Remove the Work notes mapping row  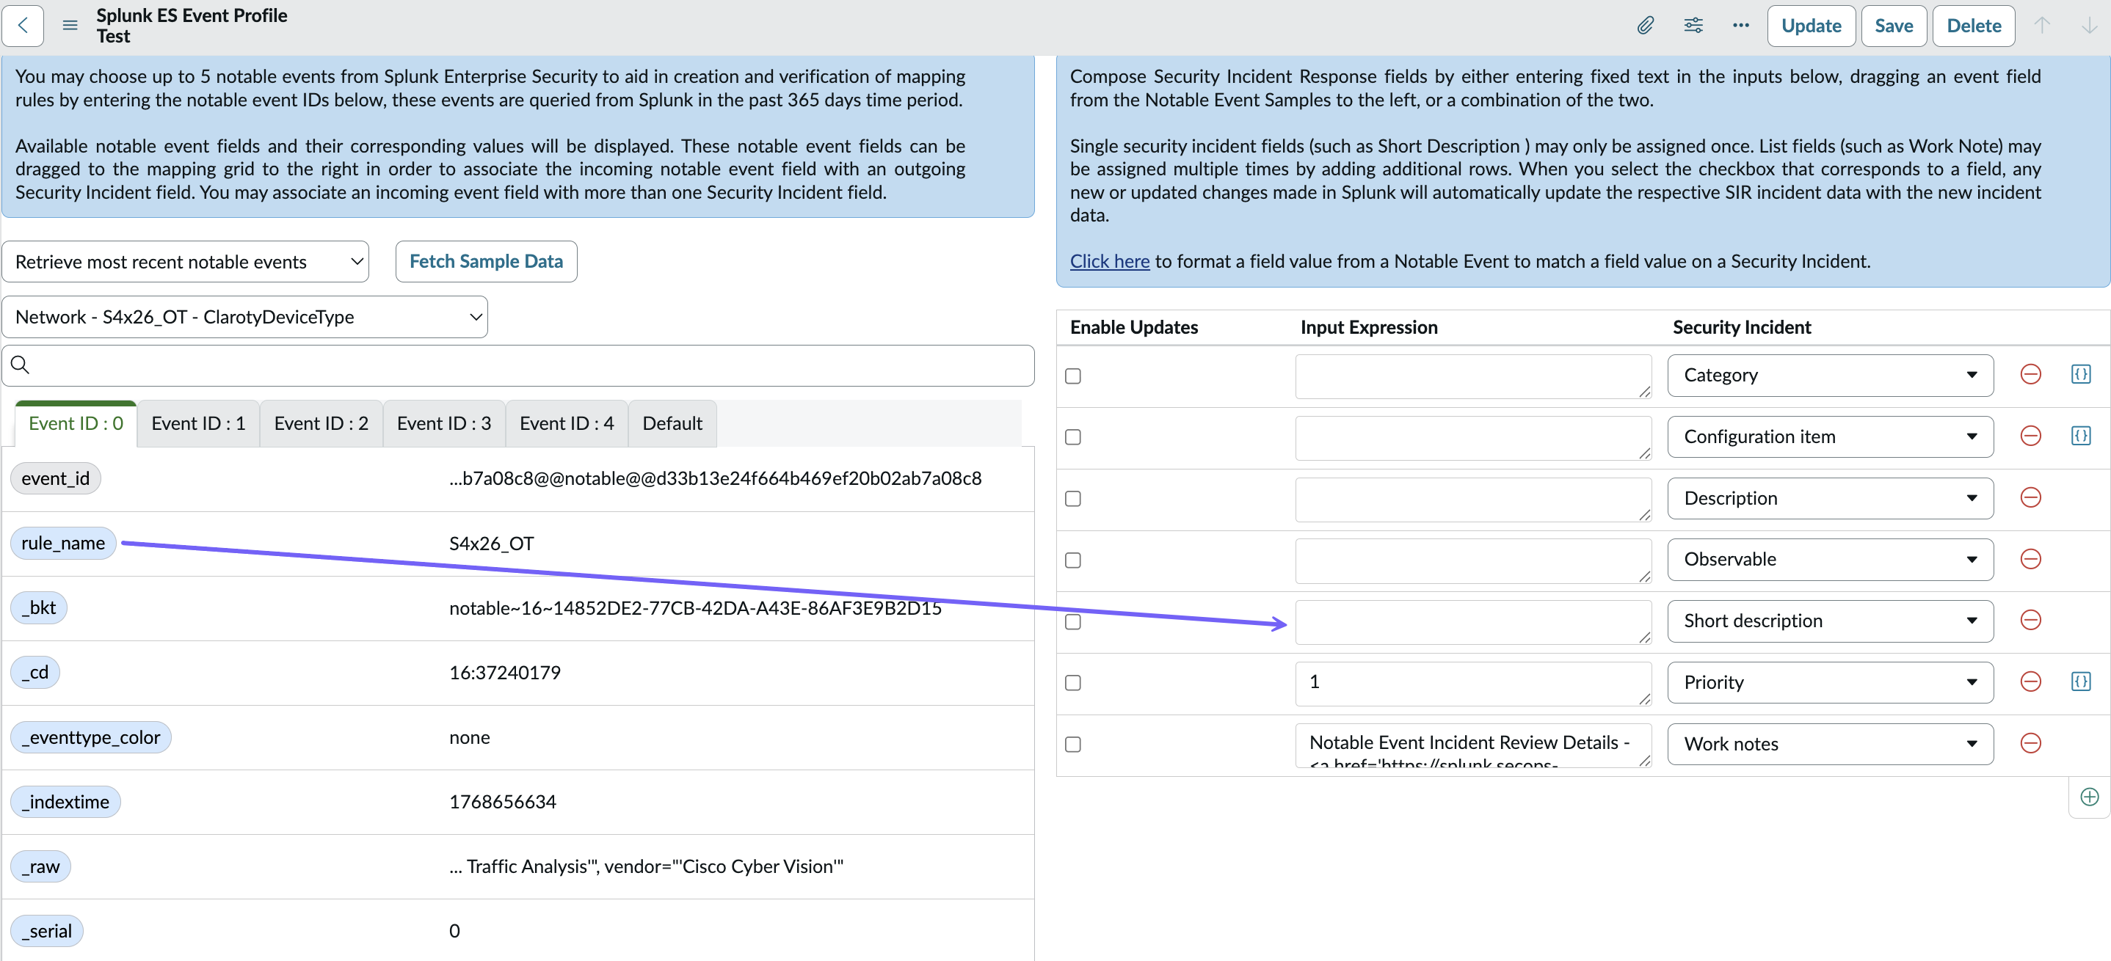click(x=2031, y=743)
